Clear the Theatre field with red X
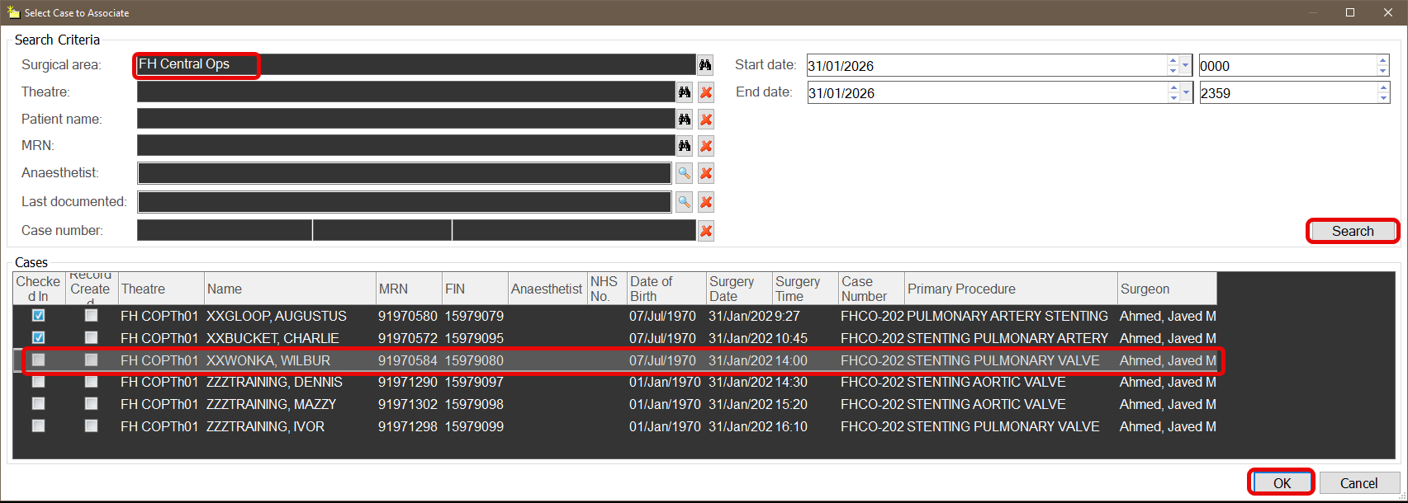The image size is (1408, 503). tap(706, 92)
